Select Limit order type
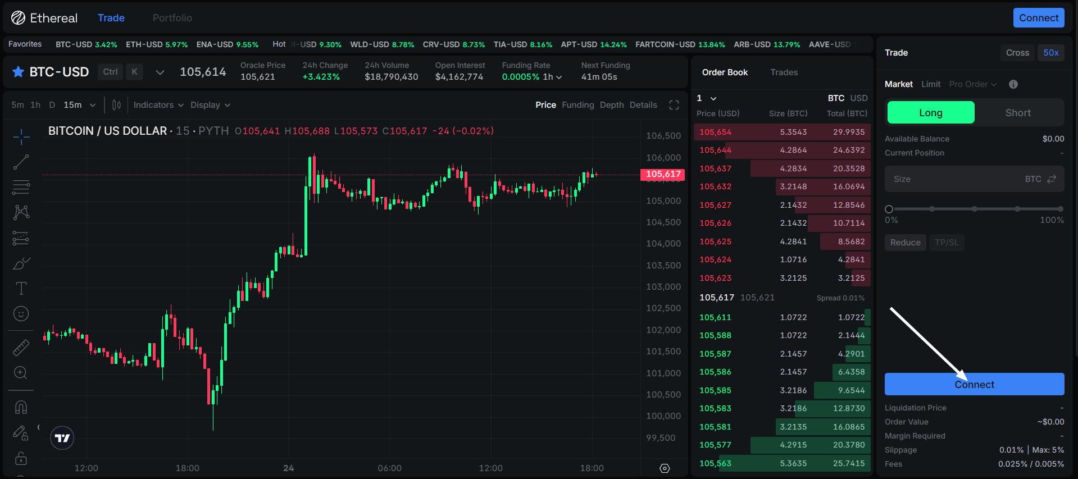Viewport: 1078px width, 479px height. 931,84
